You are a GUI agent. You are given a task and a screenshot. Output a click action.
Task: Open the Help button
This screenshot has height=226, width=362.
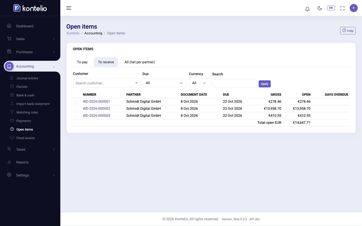(x=348, y=31)
